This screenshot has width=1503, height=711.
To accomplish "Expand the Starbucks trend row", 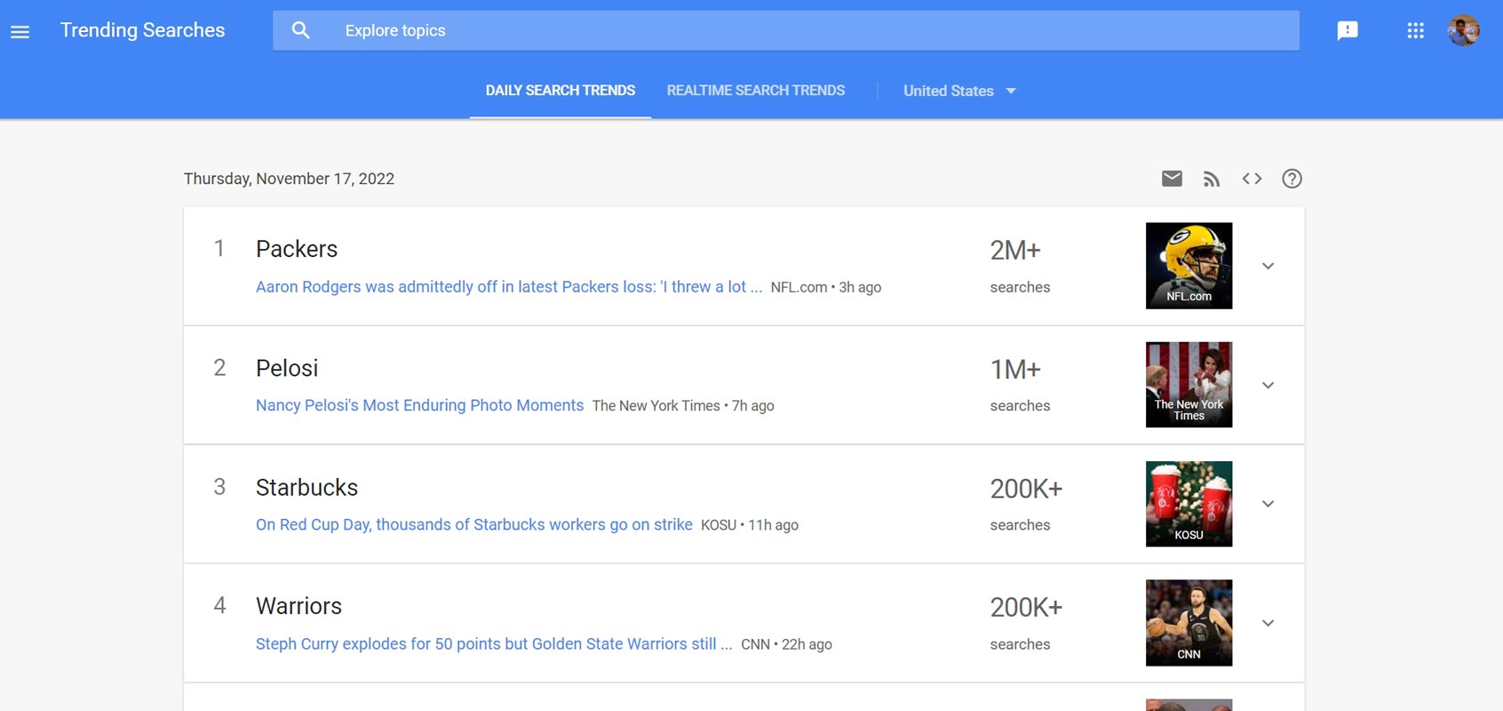I will pos(1268,504).
